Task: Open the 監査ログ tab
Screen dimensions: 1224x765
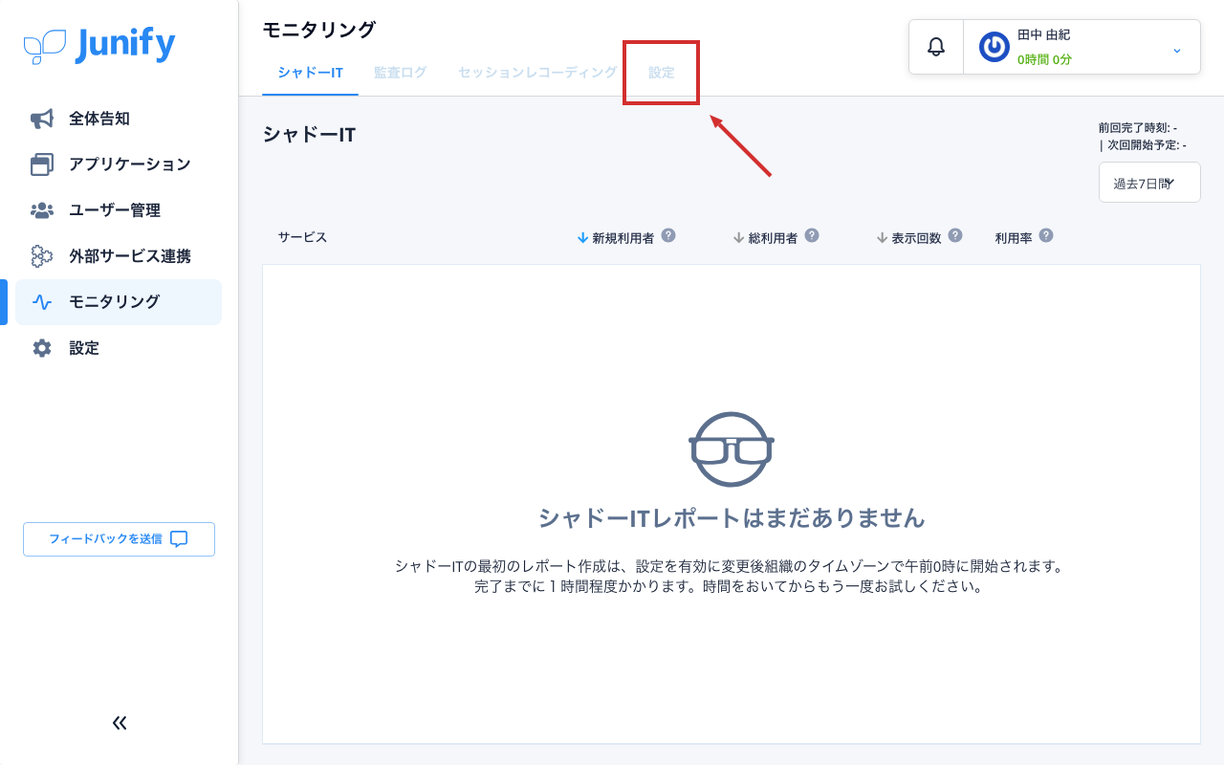Action: [x=401, y=73]
